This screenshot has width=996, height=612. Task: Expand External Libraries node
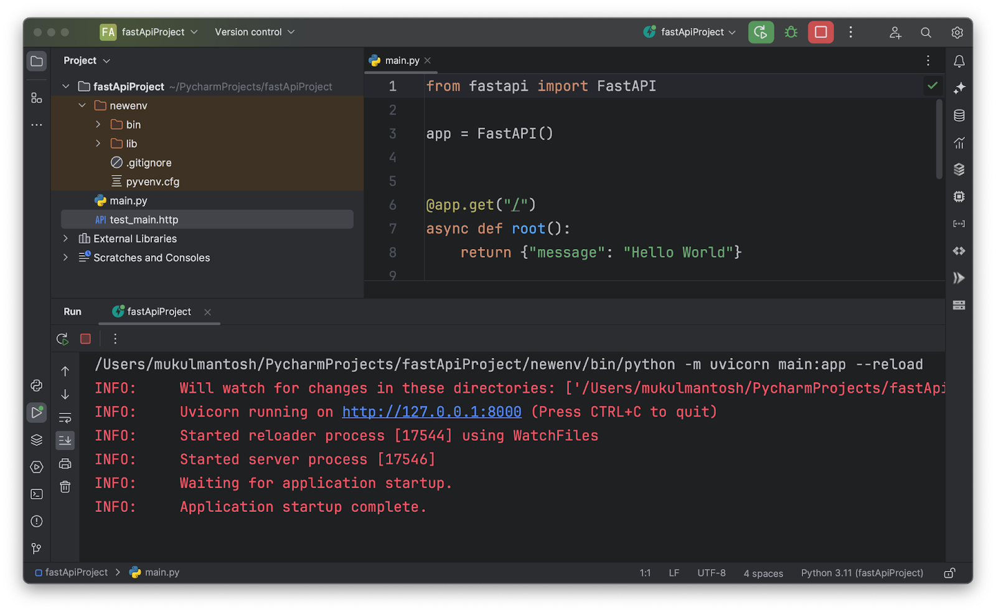(66, 238)
